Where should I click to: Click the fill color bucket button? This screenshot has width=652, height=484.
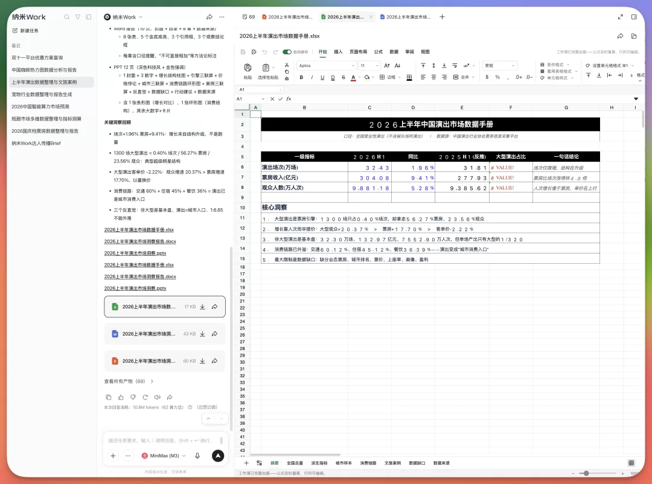367,77
